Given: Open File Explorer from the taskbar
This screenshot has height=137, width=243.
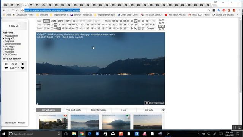Looking at the screenshot, I should [x=74, y=134].
